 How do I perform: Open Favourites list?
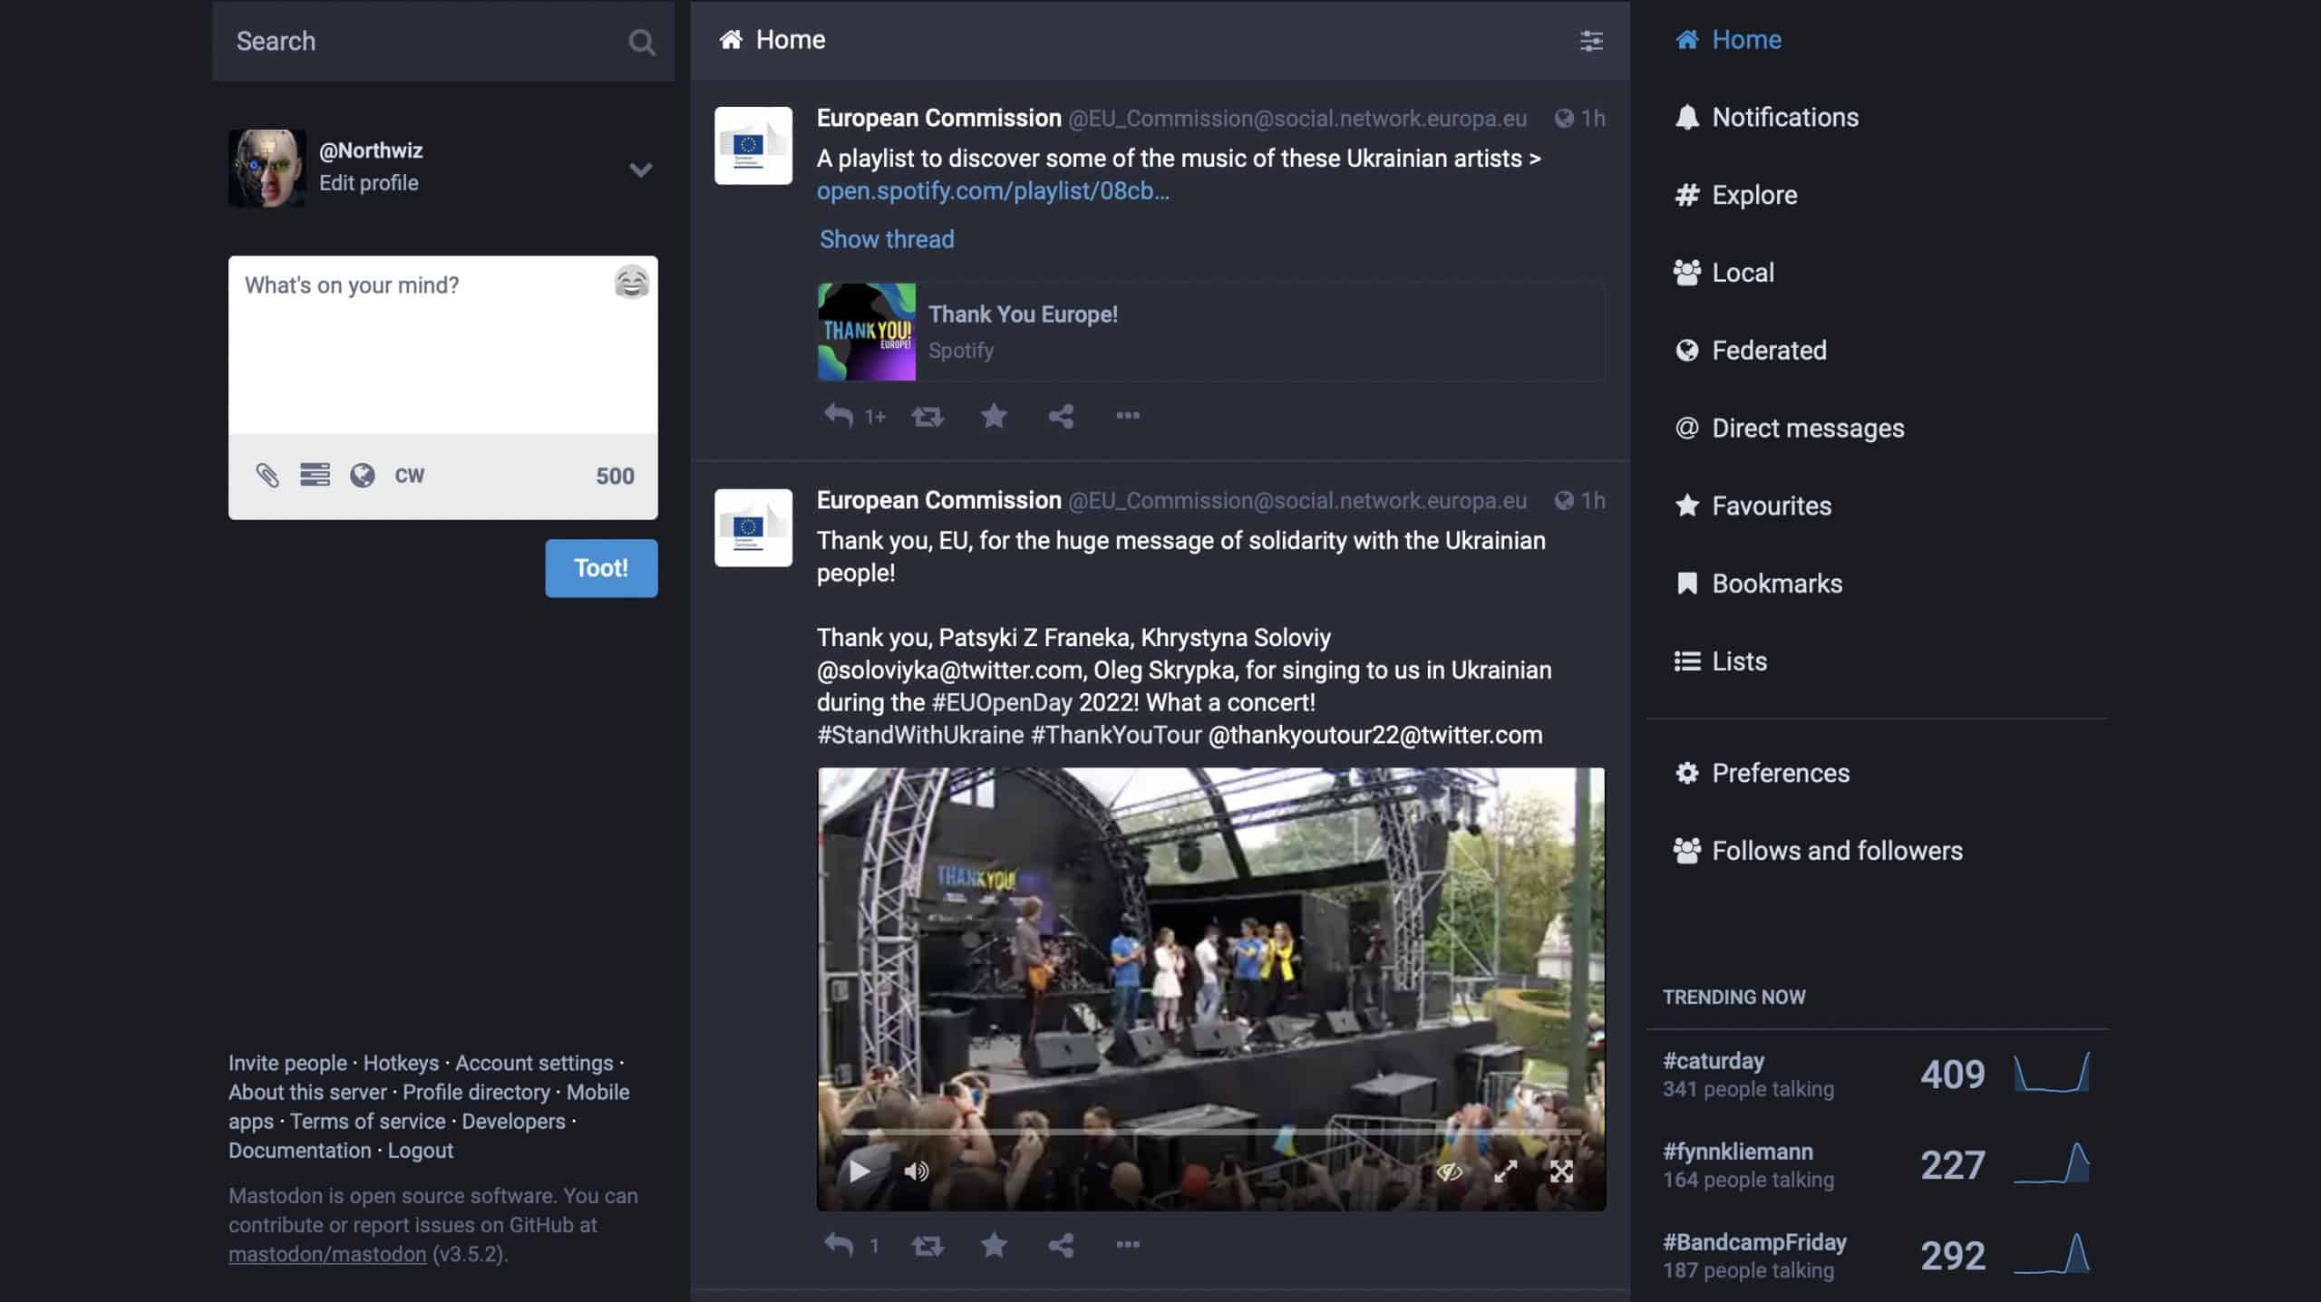point(1753,506)
